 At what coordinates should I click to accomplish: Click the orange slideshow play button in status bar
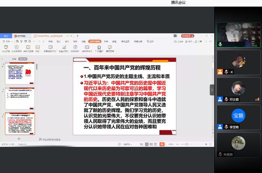(162, 144)
